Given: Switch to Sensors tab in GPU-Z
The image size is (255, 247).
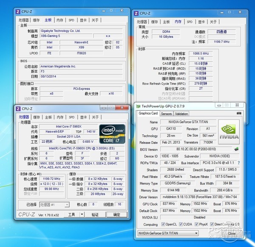Looking at the screenshot, I should (x=166, y=114).
